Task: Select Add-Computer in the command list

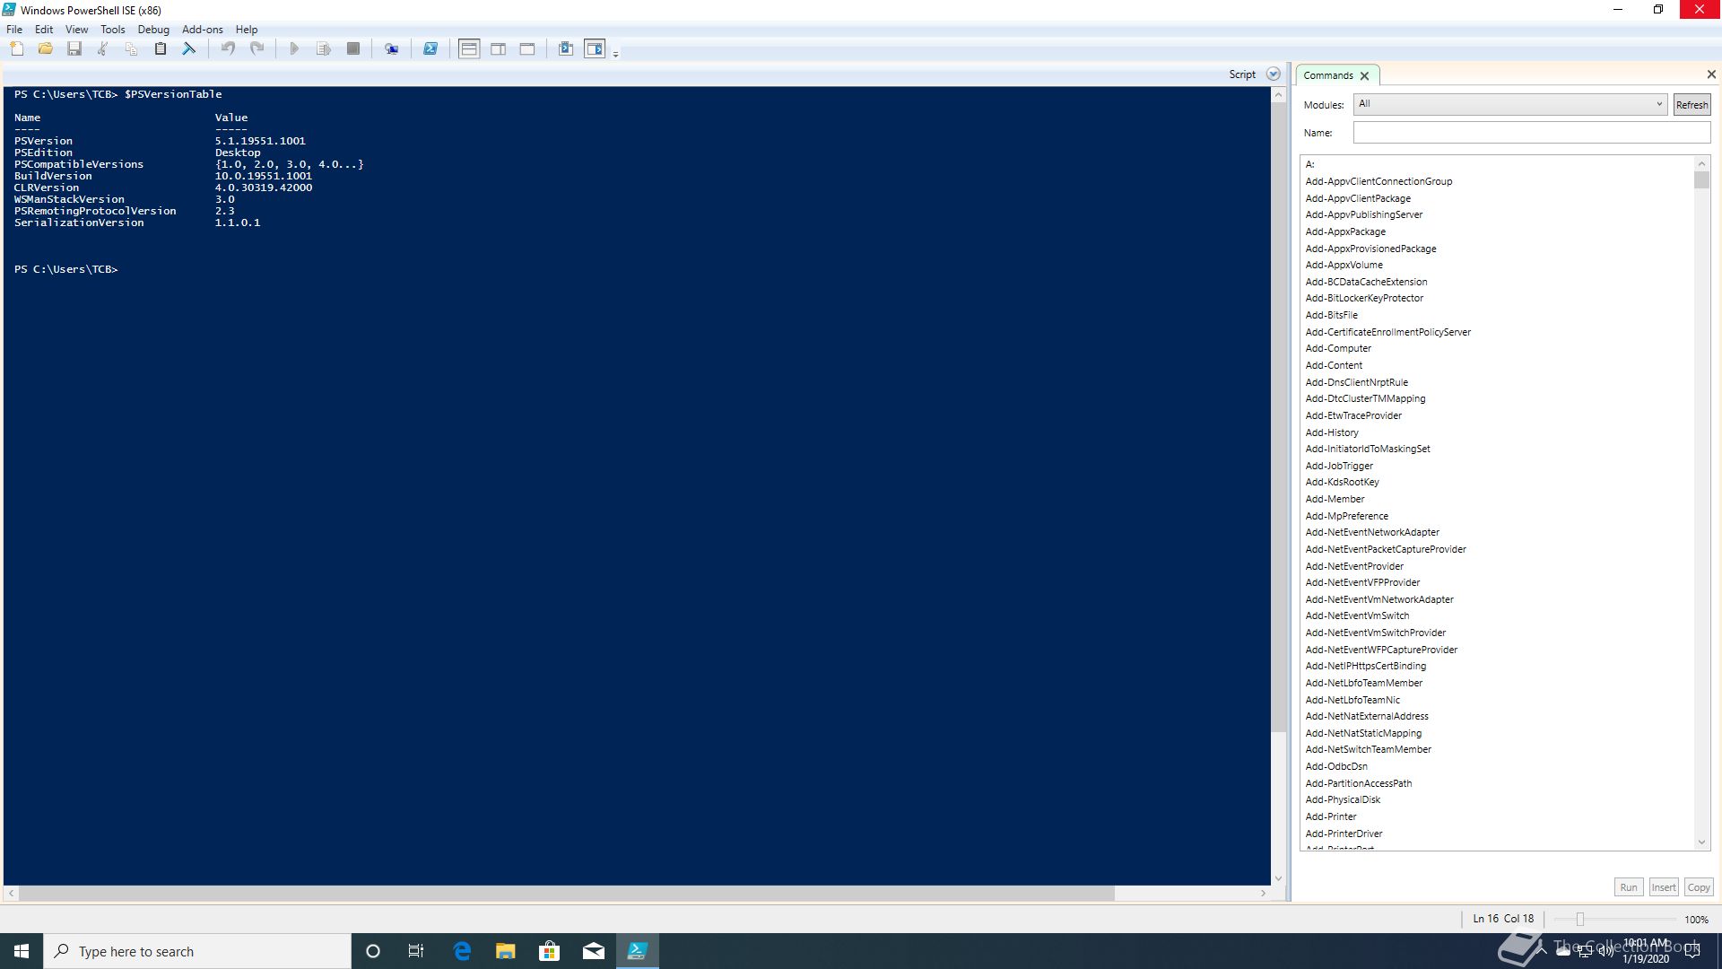Action: (1338, 348)
